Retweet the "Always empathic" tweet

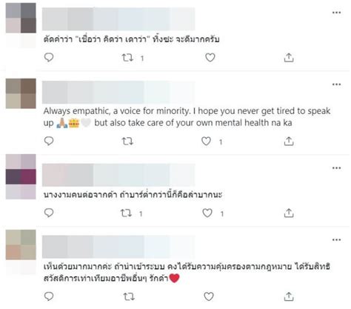[x=127, y=142]
